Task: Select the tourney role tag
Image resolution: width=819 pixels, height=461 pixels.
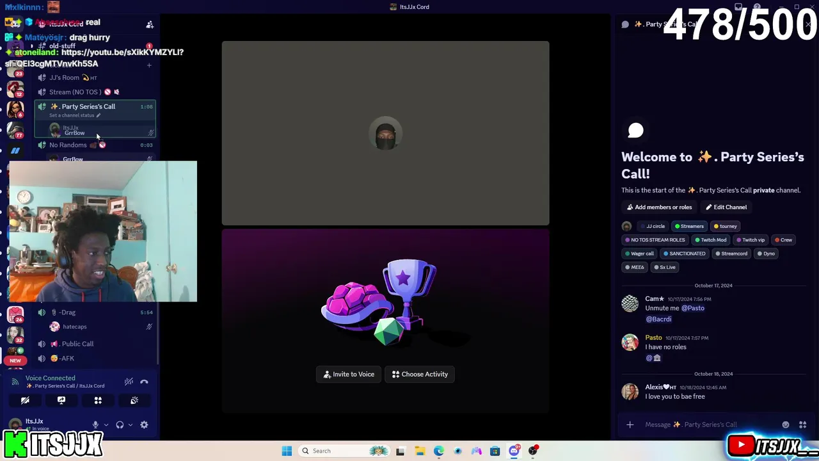Action: (x=725, y=226)
